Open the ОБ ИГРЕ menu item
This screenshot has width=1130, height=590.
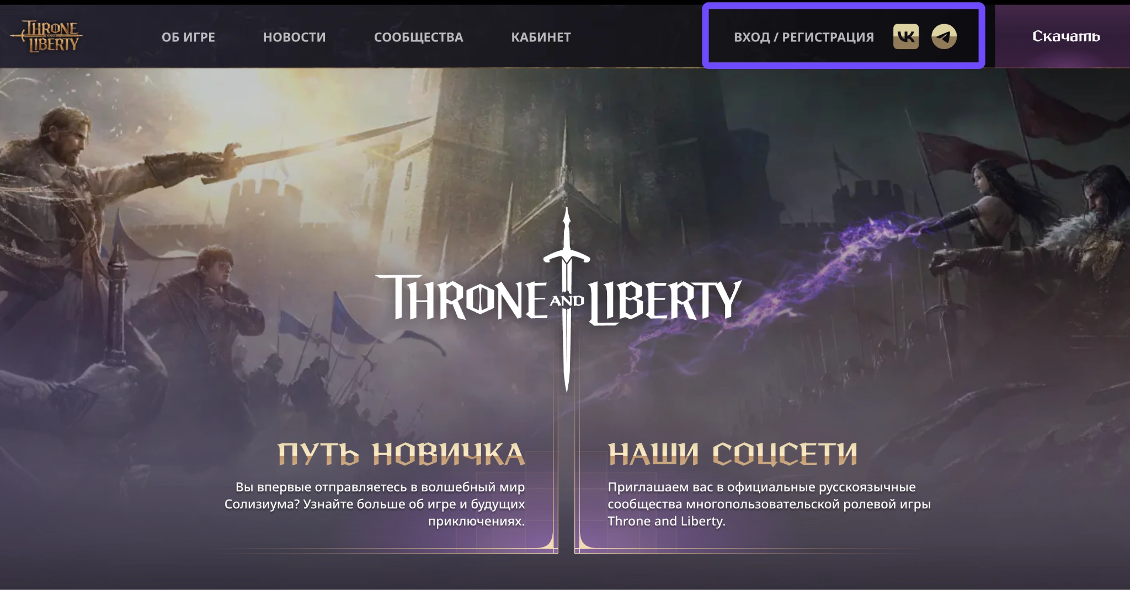[x=188, y=37]
